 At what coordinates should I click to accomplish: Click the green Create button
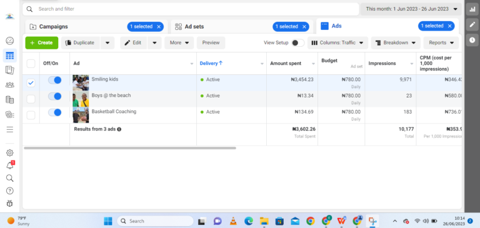click(x=42, y=43)
